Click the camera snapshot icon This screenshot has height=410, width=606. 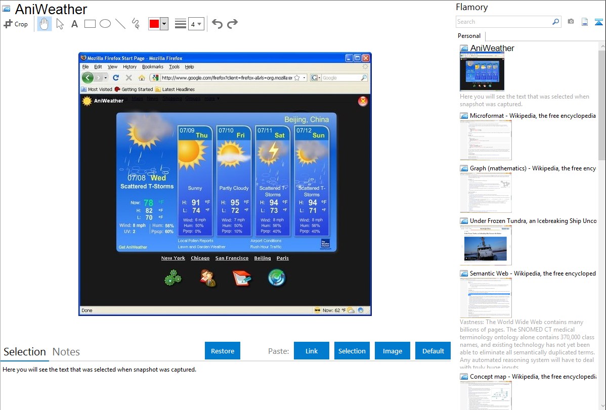[571, 22]
